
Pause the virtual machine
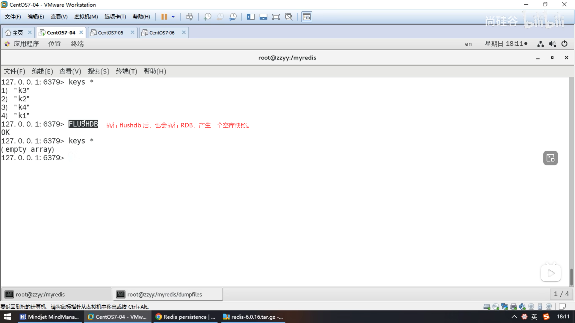[164, 17]
